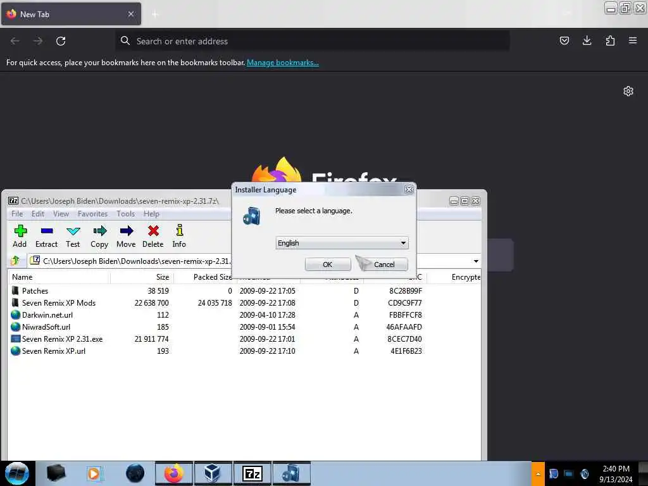Select the NiwradSoft.url file
The height and width of the screenshot is (486, 648).
pos(244,327)
